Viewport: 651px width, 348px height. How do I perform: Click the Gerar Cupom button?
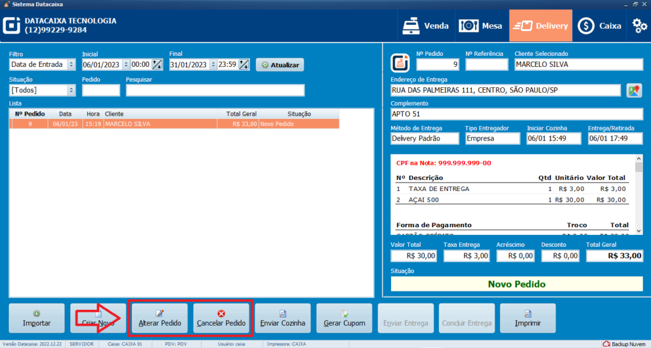point(344,318)
